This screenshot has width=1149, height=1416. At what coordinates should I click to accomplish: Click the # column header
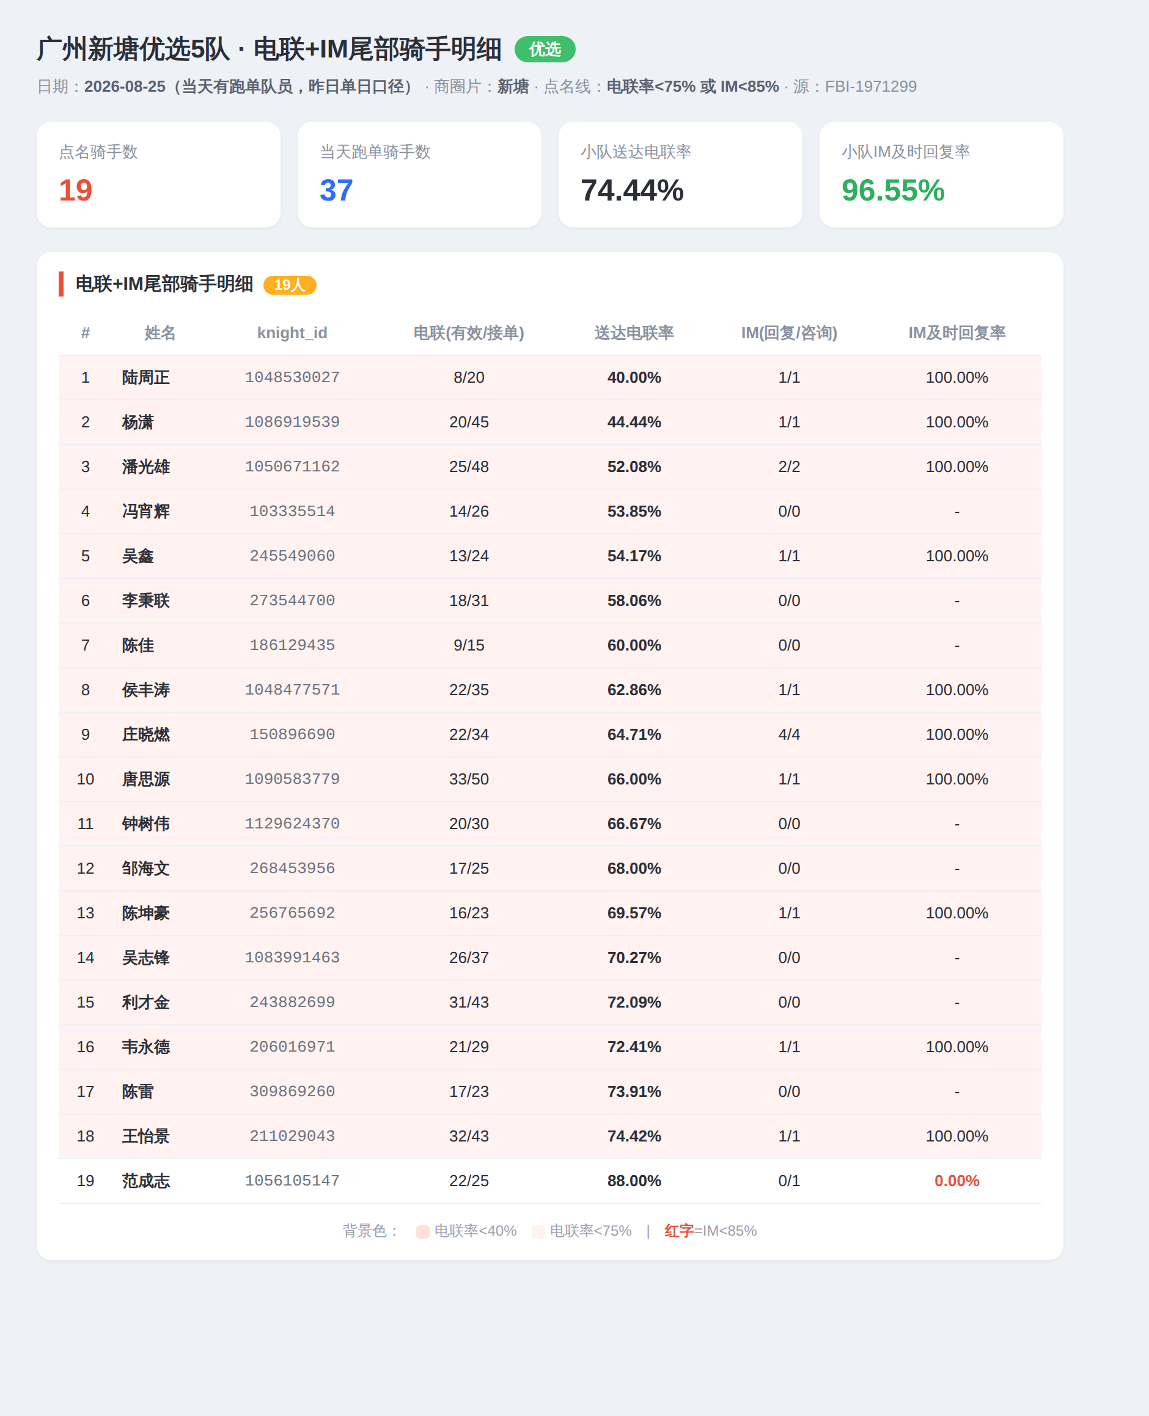click(x=86, y=333)
